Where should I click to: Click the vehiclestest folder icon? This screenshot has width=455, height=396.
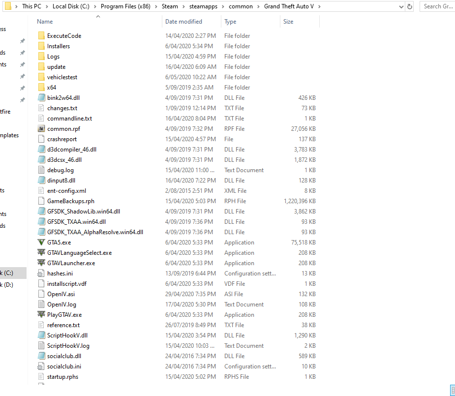[x=41, y=77]
